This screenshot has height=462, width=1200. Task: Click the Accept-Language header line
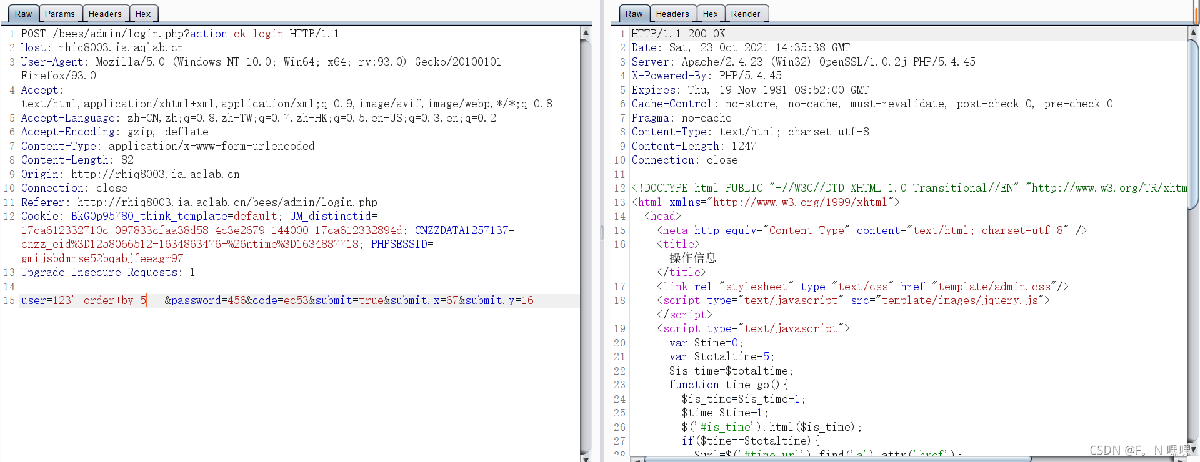pyautogui.click(x=259, y=118)
